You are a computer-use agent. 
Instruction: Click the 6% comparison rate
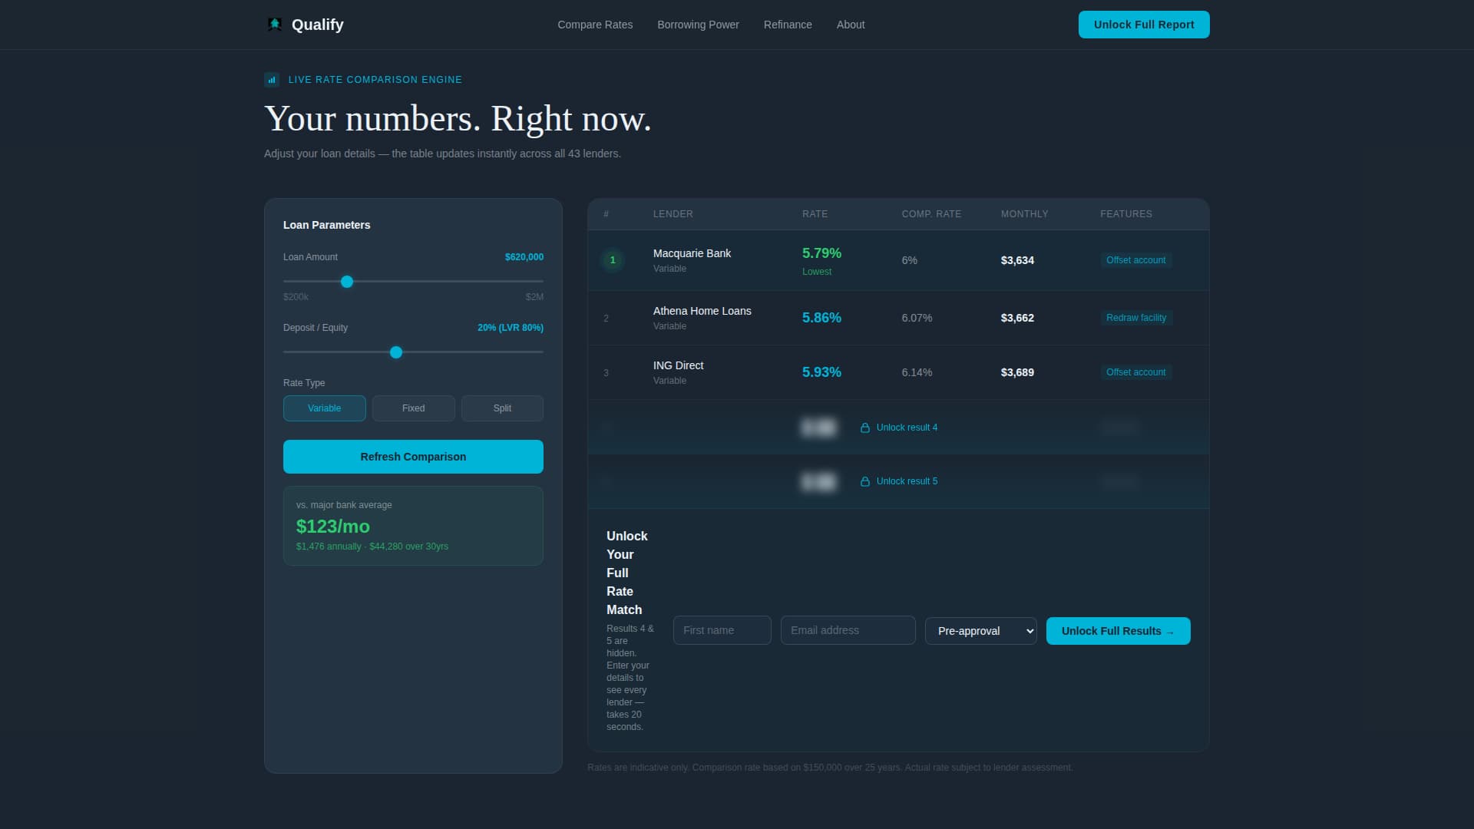(x=910, y=260)
